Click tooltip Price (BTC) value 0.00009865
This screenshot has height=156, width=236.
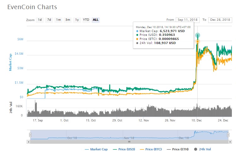[169, 39]
